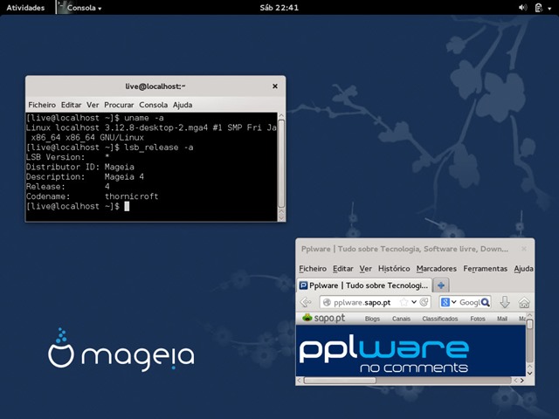
Task: Click the site identity globe icon in URL bar
Action: pyautogui.click(x=327, y=303)
